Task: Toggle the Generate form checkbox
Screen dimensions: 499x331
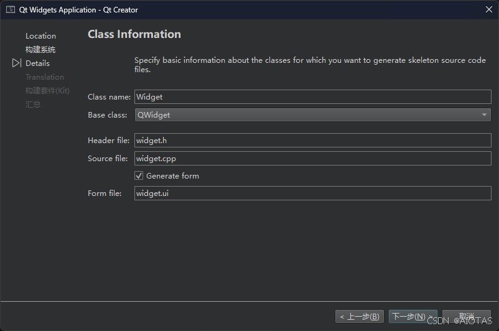Action: tap(139, 176)
